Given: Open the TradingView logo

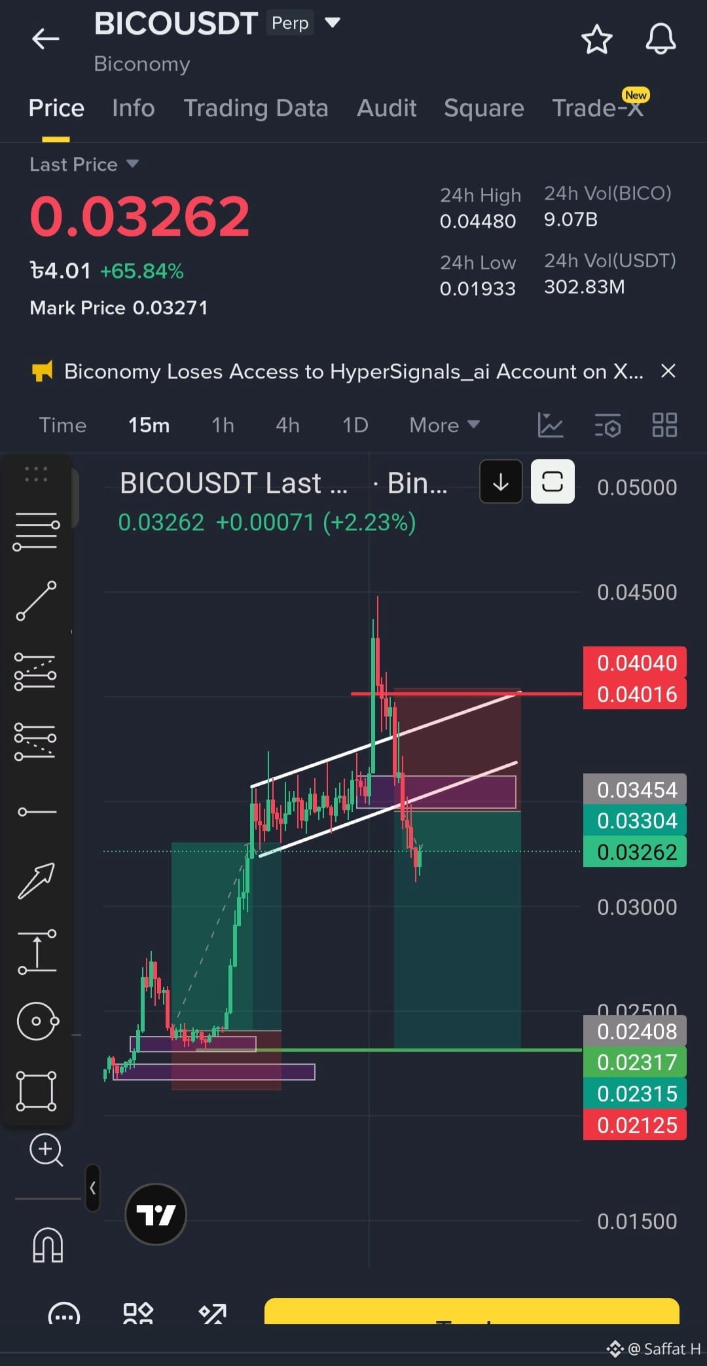Looking at the screenshot, I should (x=156, y=1215).
